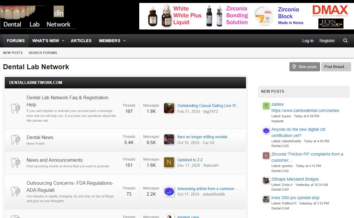Open the avatar beside imes 350i pro spindel
Viewport: 354px width, 218px height.
266,199
